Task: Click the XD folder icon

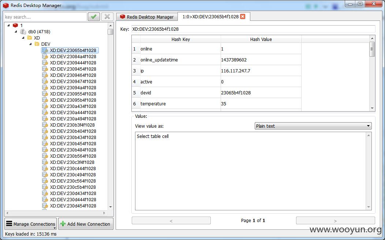Action: (x=30, y=38)
